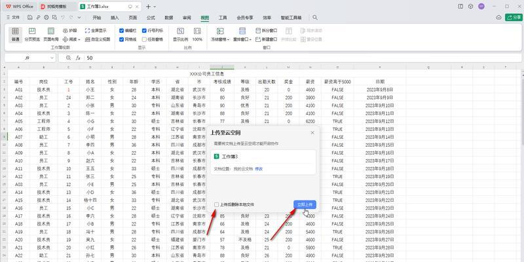Switch to the 开始 Home ribbon tab
The width and height of the screenshot is (524, 262).
tap(97, 18)
